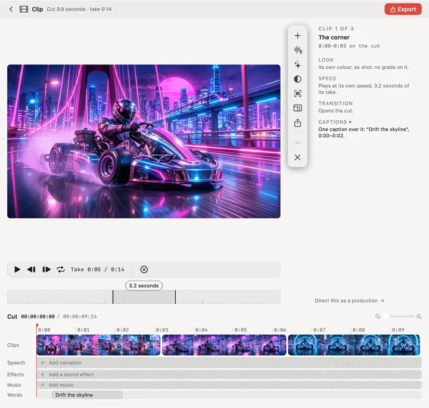429x408 pixels.
Task: Close the vertical toolbar with X
Action: 297,157
